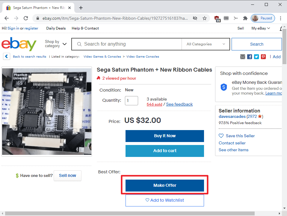Click the eBay logo
287x216 pixels.
[x=19, y=44]
